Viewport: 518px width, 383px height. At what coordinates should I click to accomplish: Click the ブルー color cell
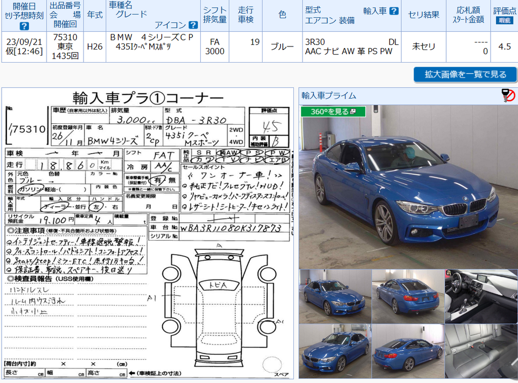point(282,47)
